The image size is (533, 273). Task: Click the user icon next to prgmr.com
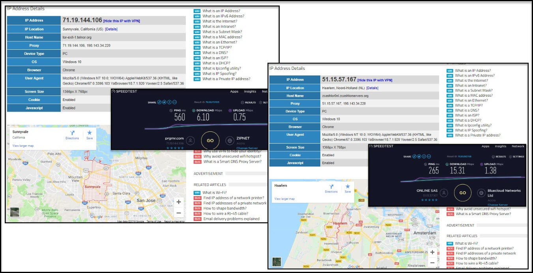(191, 140)
